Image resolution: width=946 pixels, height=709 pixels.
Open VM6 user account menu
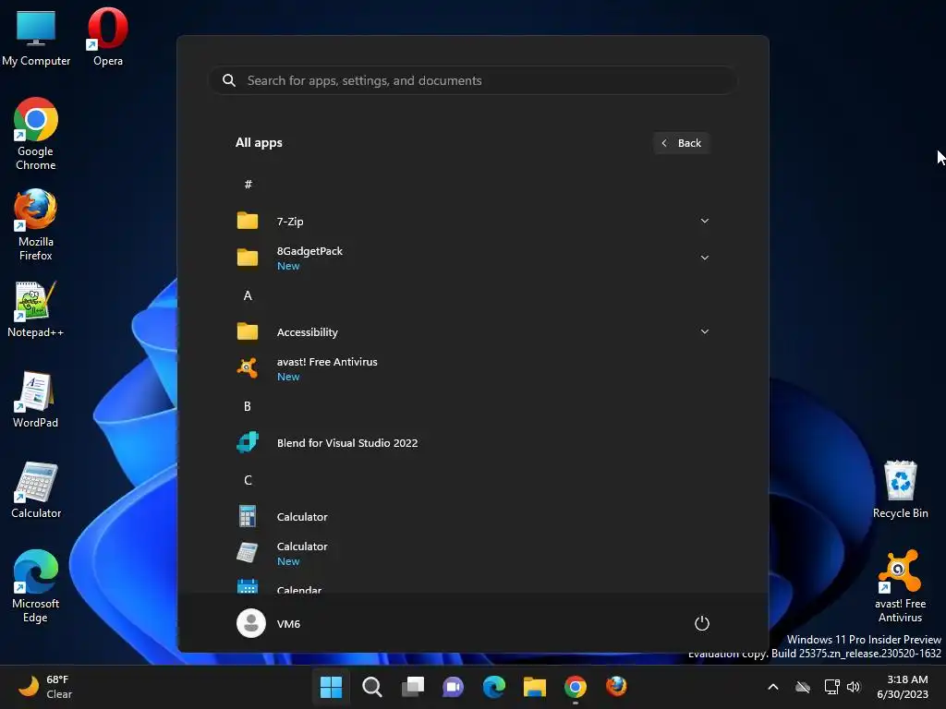[269, 623]
